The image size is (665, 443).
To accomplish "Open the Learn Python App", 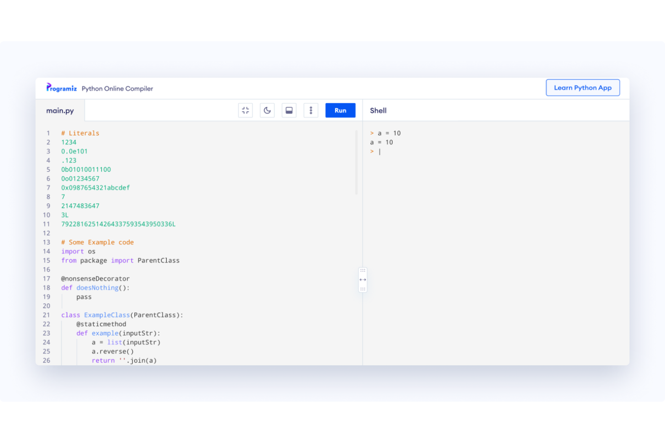I will pos(583,88).
